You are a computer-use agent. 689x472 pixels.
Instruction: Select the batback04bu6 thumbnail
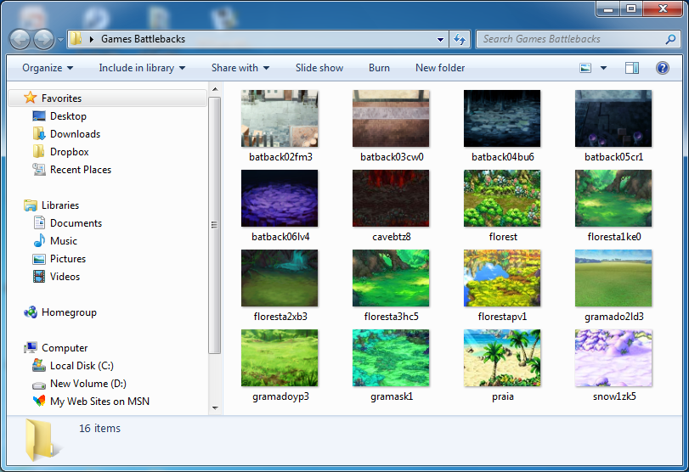(502, 119)
